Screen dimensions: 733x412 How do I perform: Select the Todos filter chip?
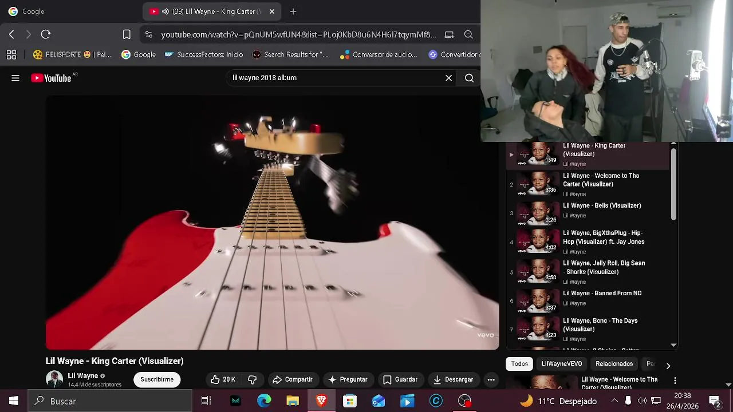(x=519, y=364)
